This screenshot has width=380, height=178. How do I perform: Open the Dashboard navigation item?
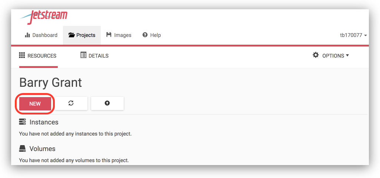point(41,35)
